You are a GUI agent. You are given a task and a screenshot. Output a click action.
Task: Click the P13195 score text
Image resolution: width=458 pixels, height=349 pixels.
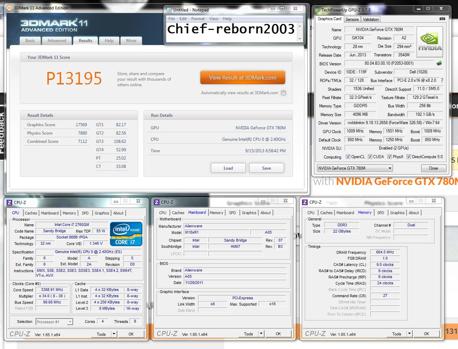pos(74,78)
